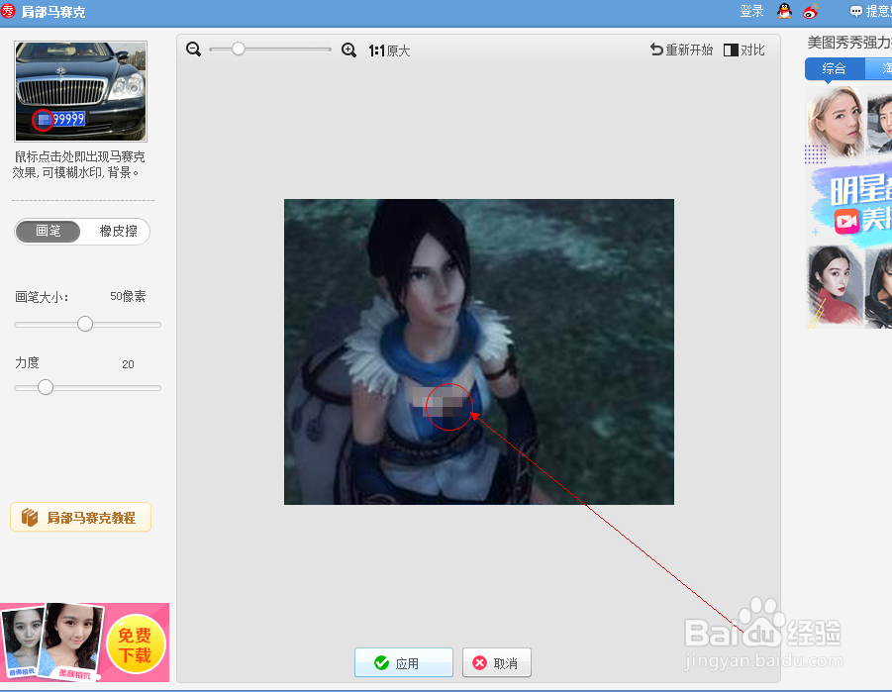Click the game character image on canvas
Viewport: 892px width, 692px height.
[479, 351]
